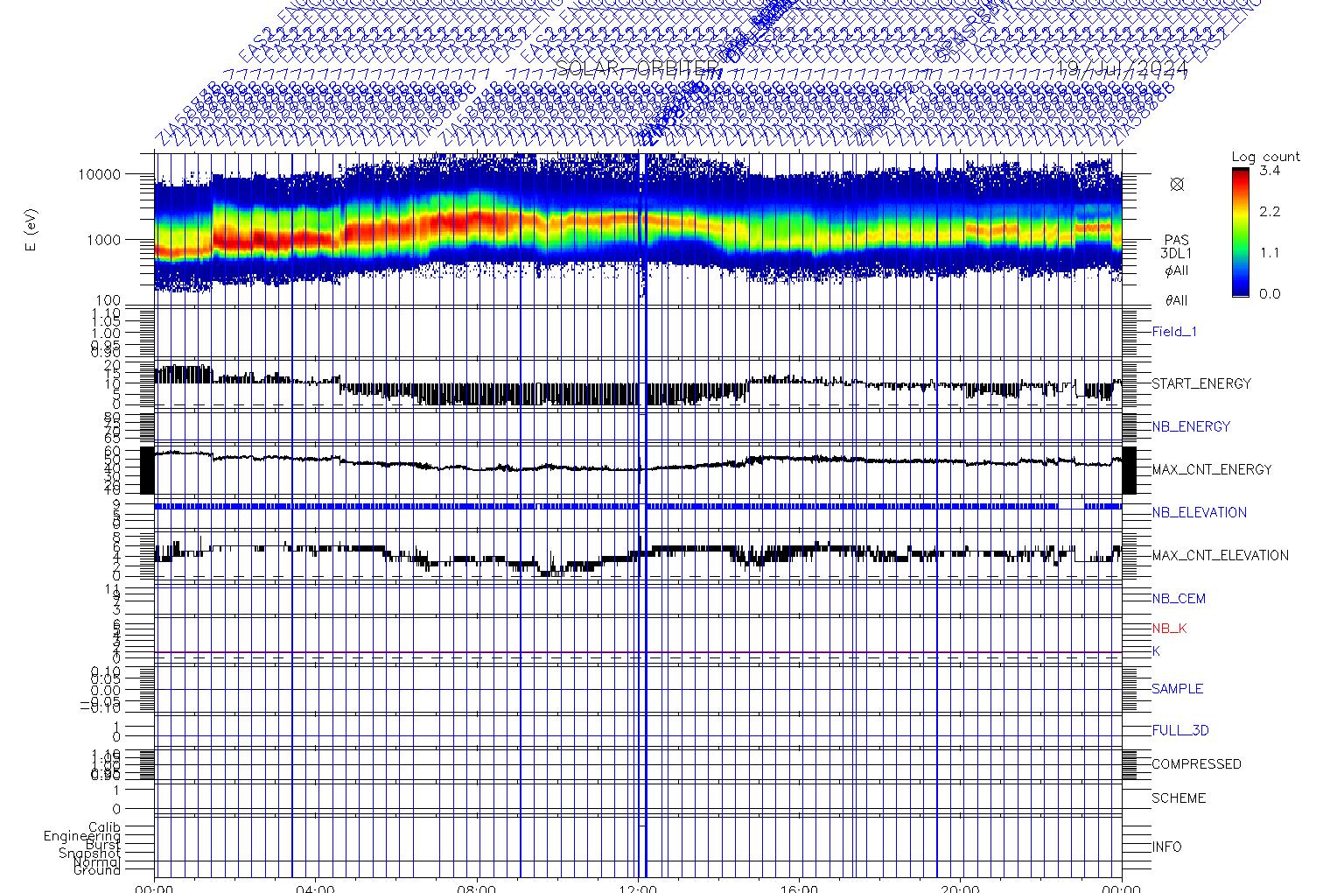Click the θAll elevation label
The image size is (1323, 893).
[x=1177, y=300]
